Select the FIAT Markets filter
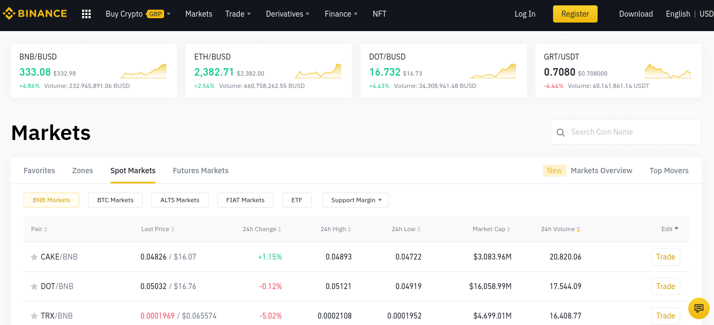 (245, 200)
